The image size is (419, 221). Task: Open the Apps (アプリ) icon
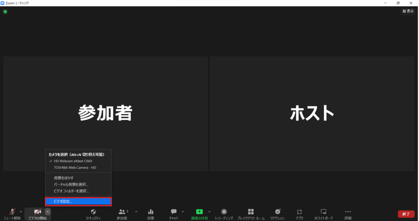(x=299, y=212)
